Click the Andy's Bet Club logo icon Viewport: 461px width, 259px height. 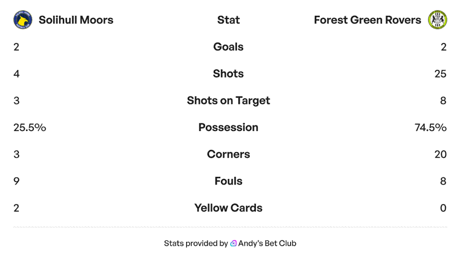pos(234,244)
